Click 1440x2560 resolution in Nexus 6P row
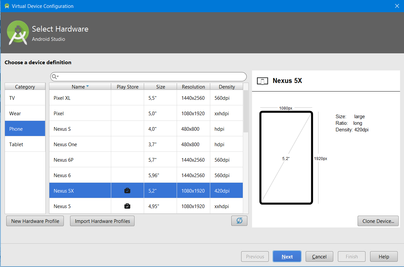The width and height of the screenshot is (404, 267). click(x=193, y=160)
